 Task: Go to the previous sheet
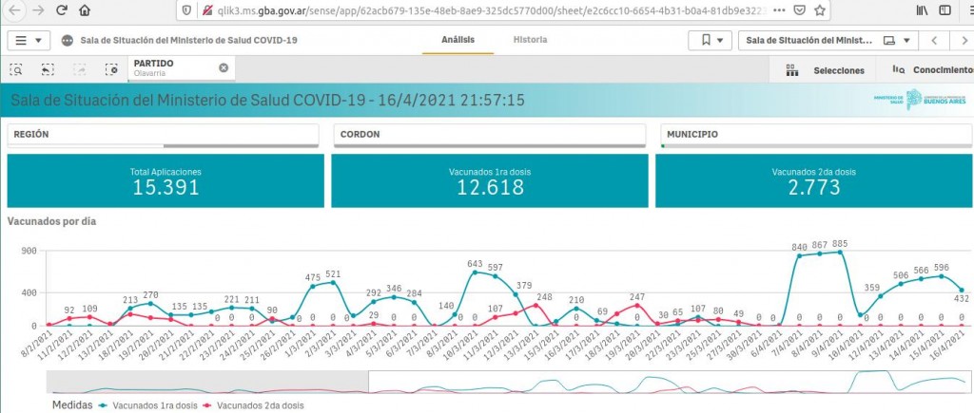[x=934, y=40]
